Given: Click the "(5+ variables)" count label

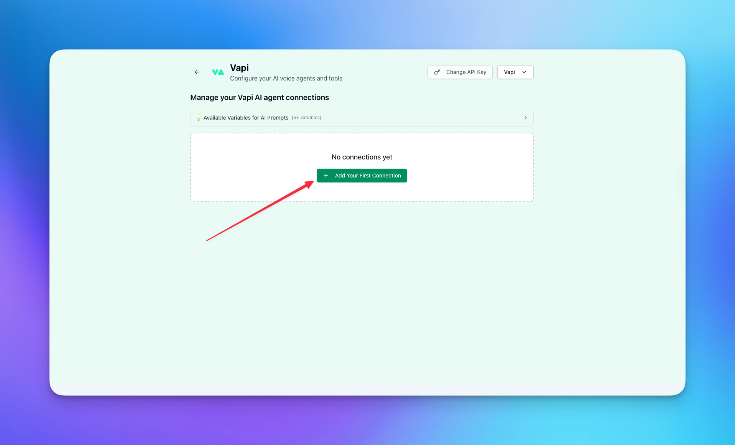Looking at the screenshot, I should pyautogui.click(x=306, y=118).
